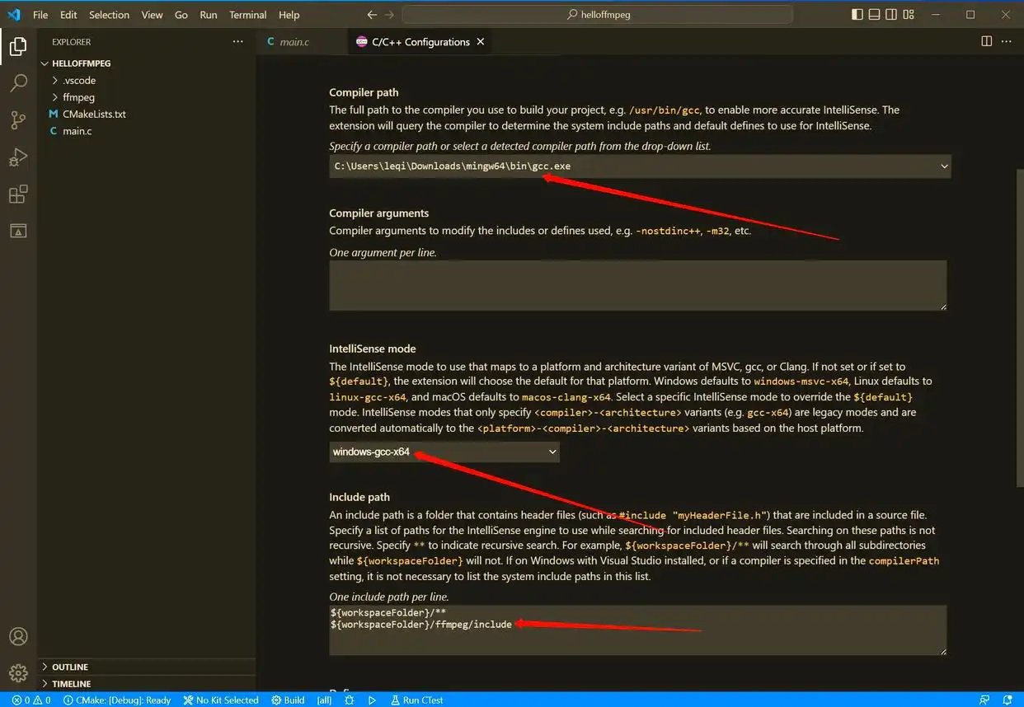Open the Run and Debug view

point(17,157)
